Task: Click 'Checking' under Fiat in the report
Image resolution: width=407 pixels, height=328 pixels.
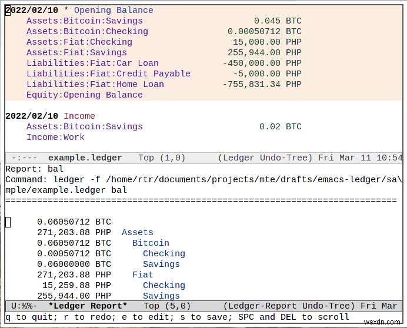Action: coord(164,285)
